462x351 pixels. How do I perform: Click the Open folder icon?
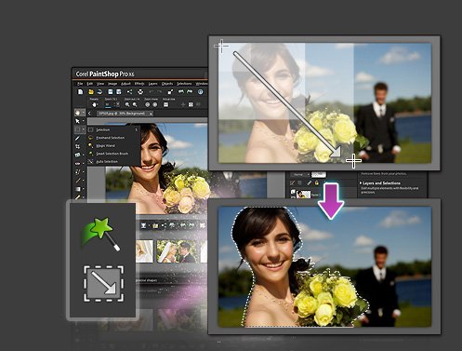[x=91, y=92]
